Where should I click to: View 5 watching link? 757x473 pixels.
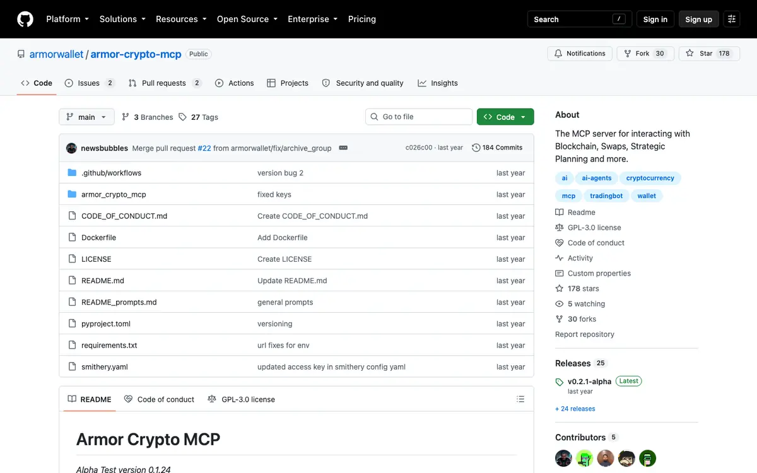580,304
